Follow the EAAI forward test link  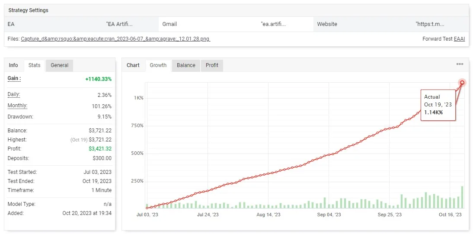[459, 39]
